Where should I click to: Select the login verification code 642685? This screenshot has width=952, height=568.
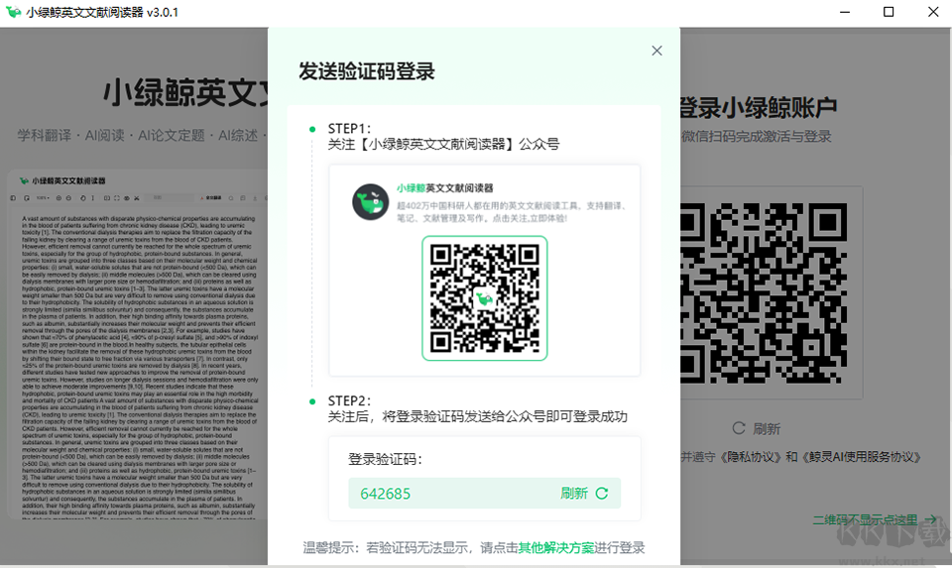pos(386,494)
